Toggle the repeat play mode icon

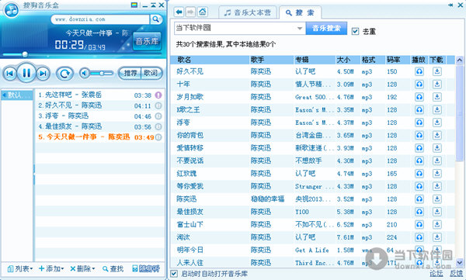64,74
